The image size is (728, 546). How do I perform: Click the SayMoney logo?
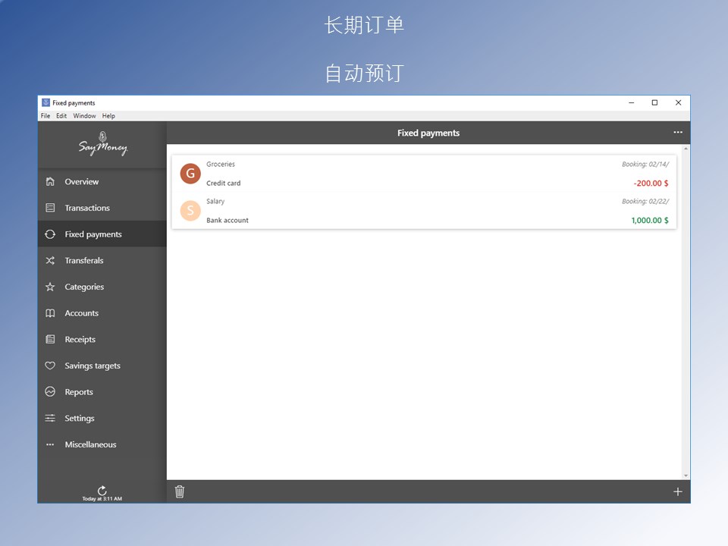[x=102, y=143]
